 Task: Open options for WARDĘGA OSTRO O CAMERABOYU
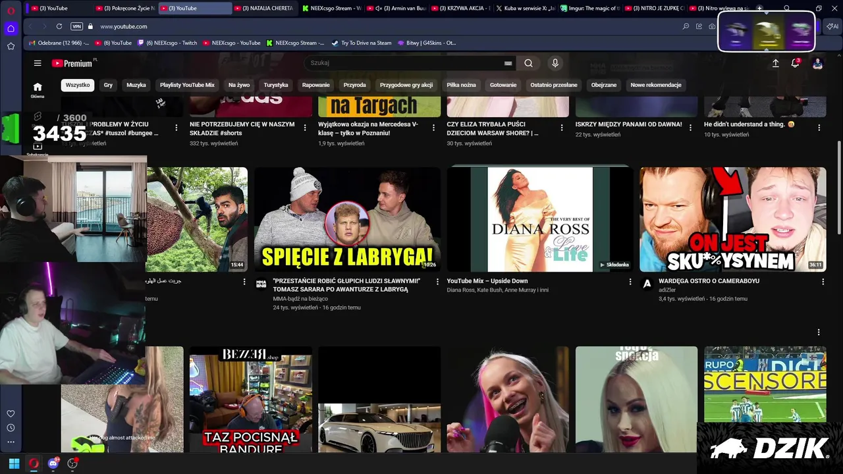point(823,282)
